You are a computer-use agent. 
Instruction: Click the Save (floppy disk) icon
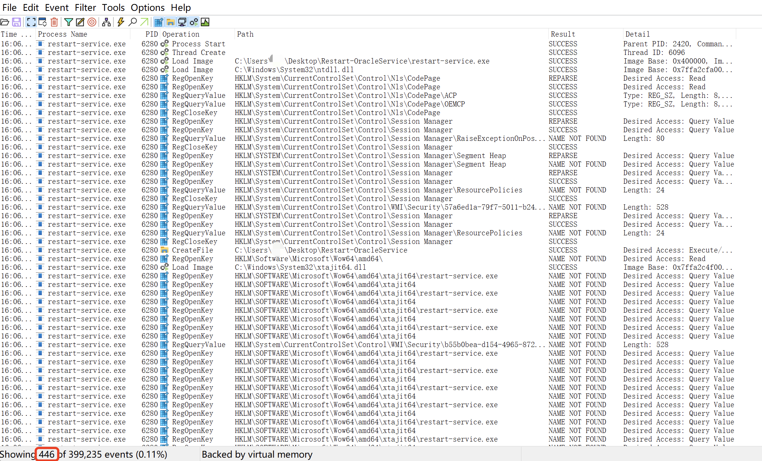coord(16,22)
